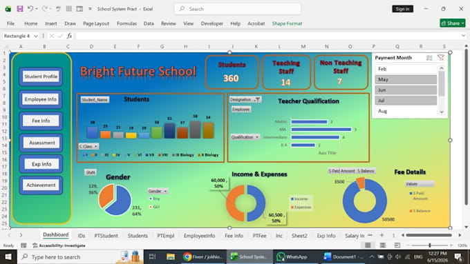470x264 pixels.
Task: Open Customize Quick Access Toolbar dropdown
Action: (90, 9)
